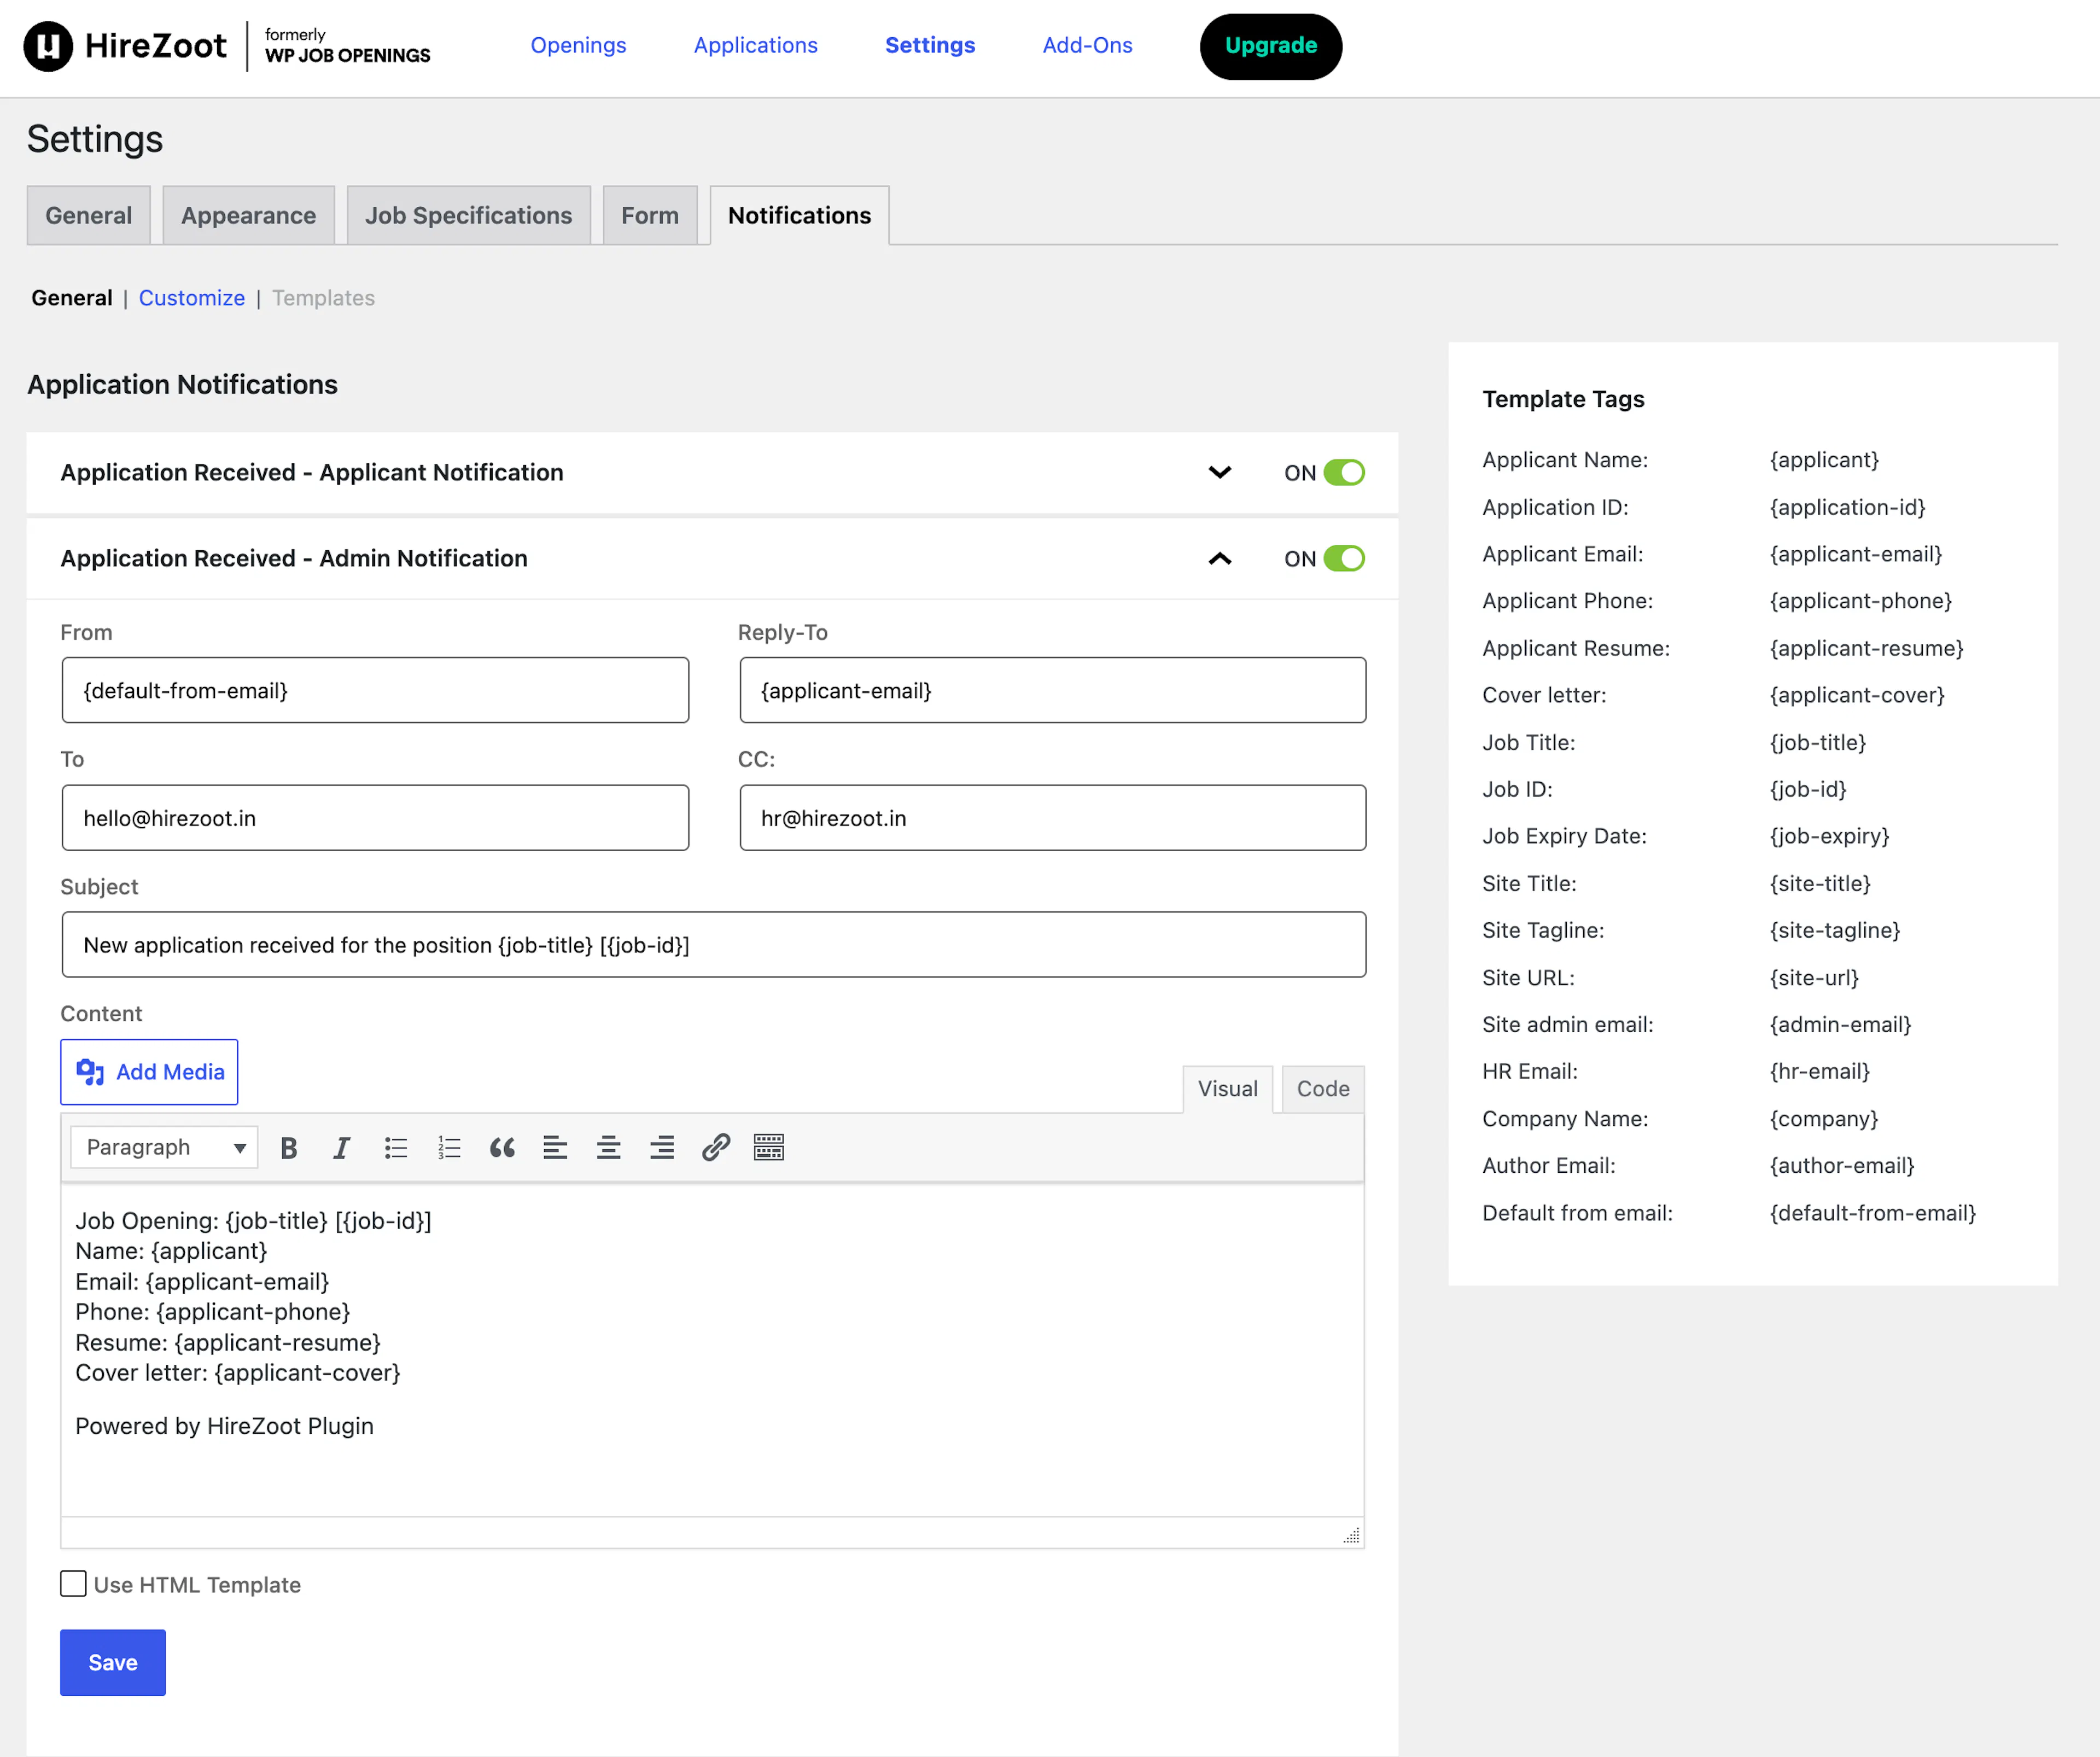This screenshot has width=2100, height=1757.
Task: Align text right in editor
Action: point(662,1147)
